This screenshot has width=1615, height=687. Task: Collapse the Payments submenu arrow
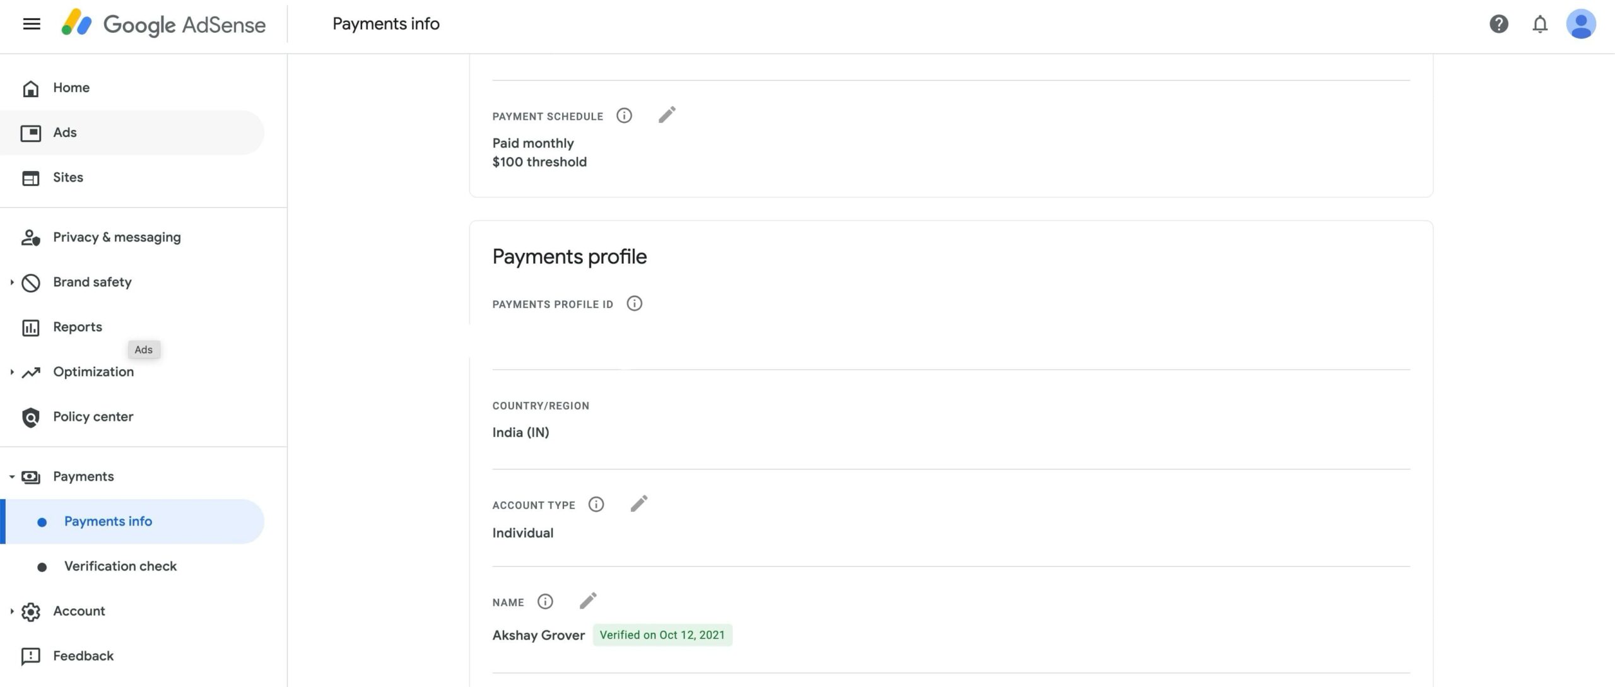click(11, 477)
